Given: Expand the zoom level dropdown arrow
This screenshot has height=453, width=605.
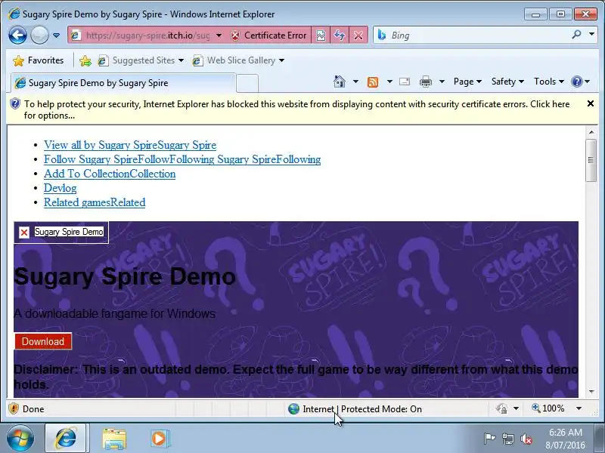Looking at the screenshot, I should coord(579,408).
